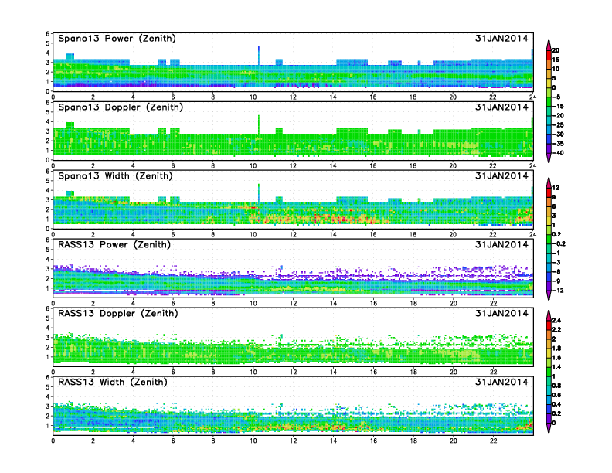Image resolution: width=612 pixels, height=473 pixels.
Task: Pick the red swatch beside 20 on top colorbar
Action: [549, 55]
